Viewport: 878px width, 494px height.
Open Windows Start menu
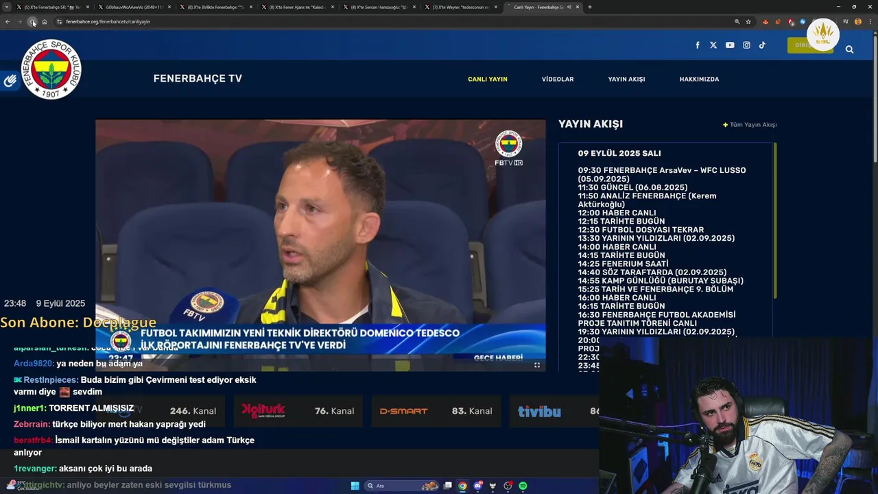[355, 486]
